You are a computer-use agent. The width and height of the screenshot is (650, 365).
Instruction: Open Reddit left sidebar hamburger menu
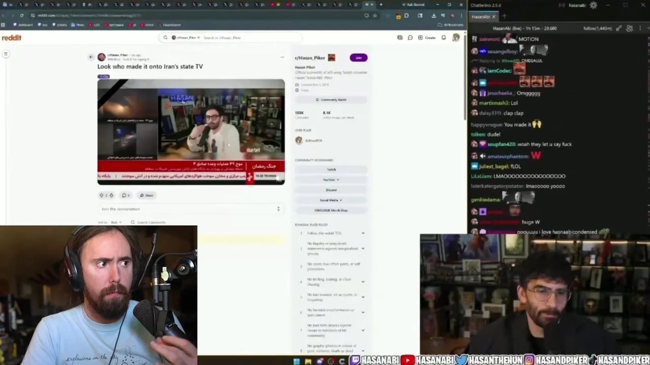[x=6, y=54]
